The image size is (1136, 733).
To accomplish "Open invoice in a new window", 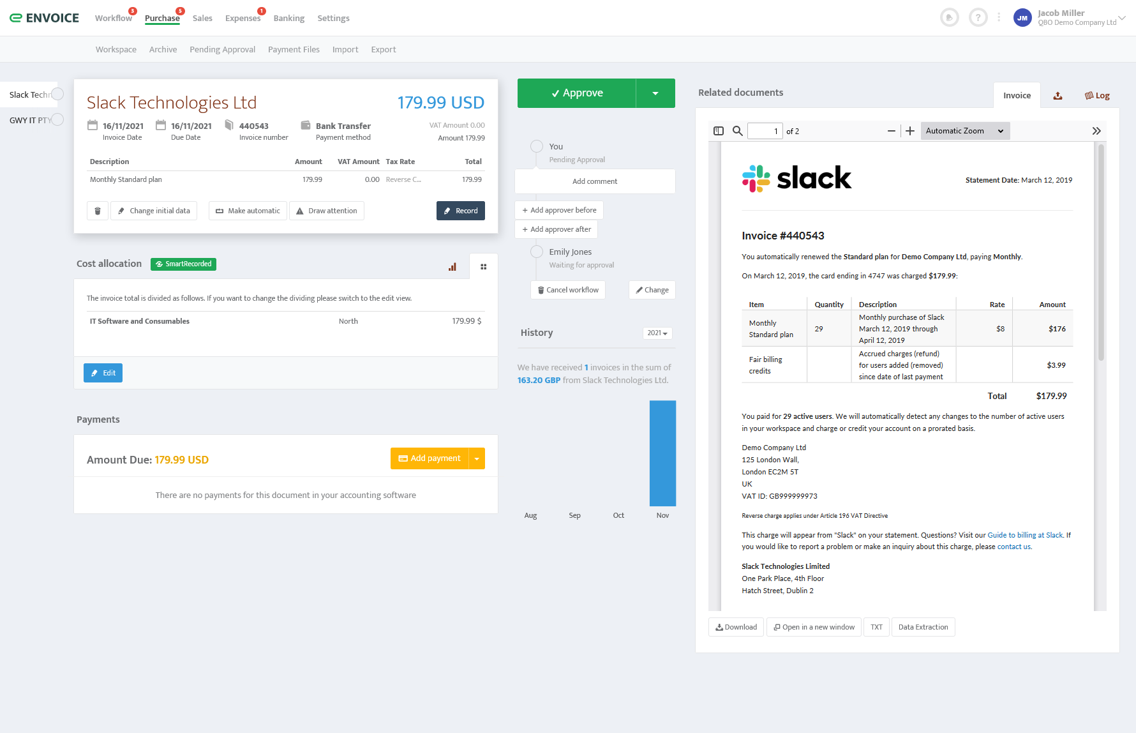I will coord(814,627).
